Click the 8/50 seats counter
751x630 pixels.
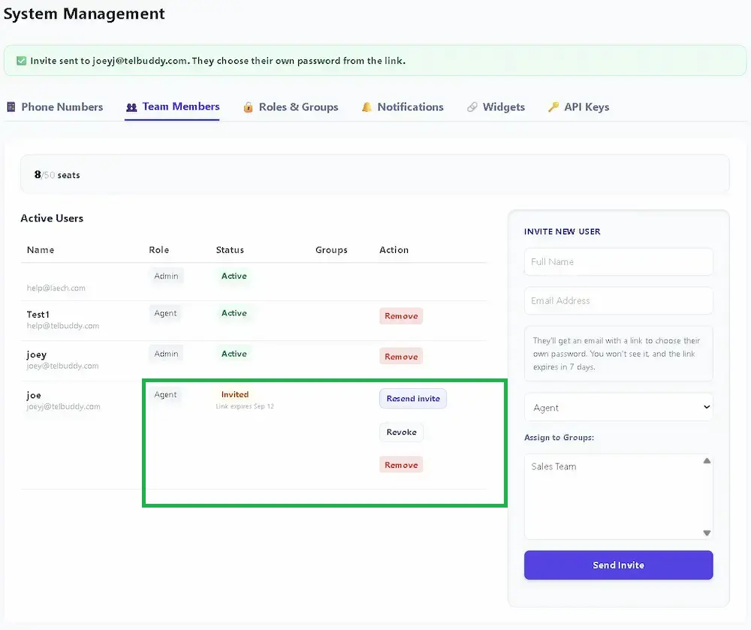tap(57, 175)
